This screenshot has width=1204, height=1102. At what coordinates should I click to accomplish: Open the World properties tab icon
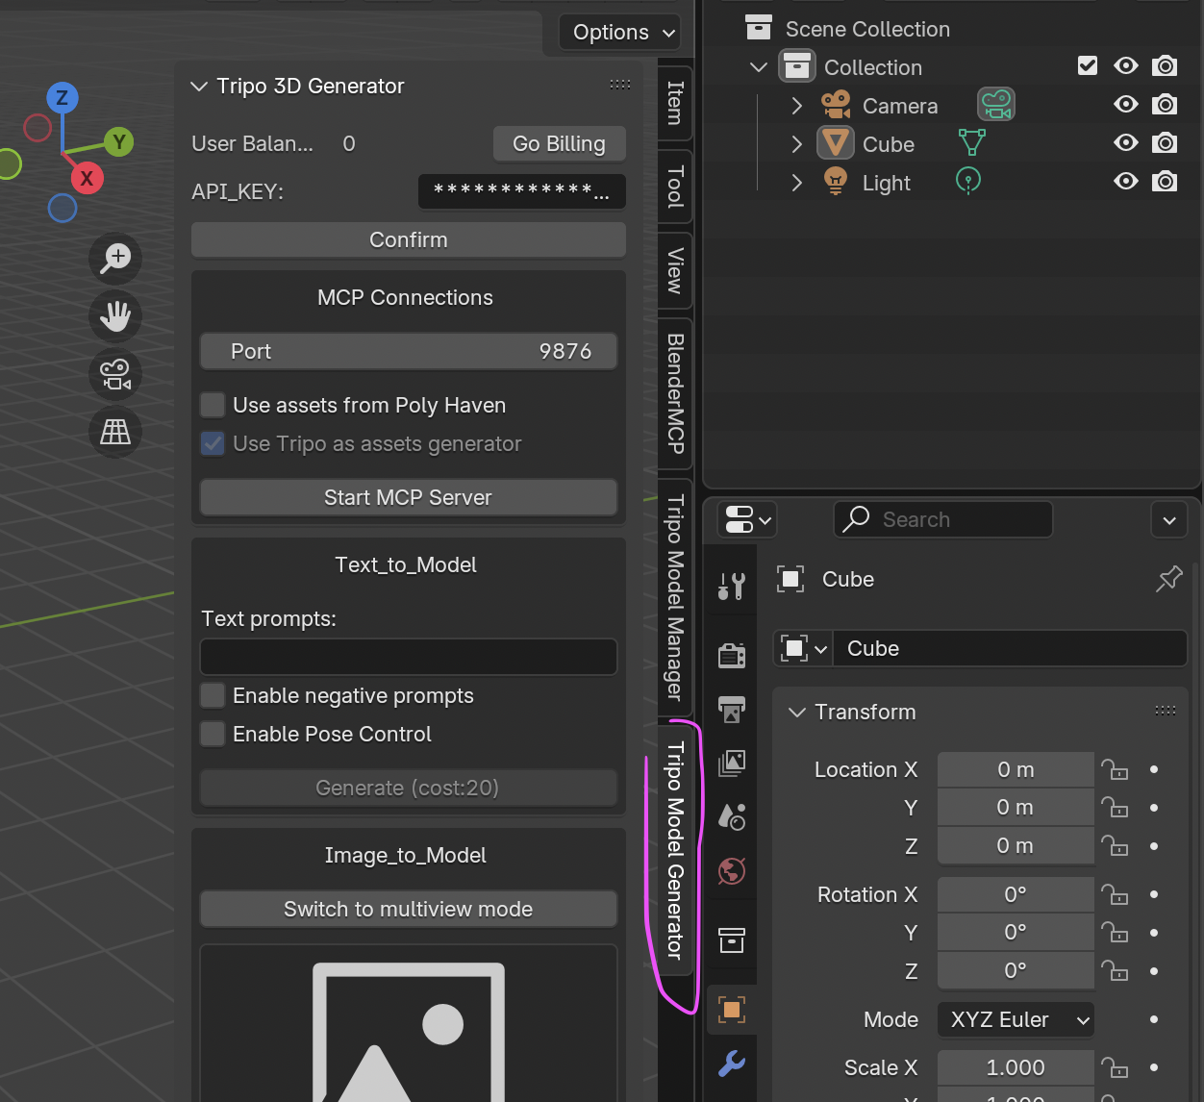[x=732, y=871]
